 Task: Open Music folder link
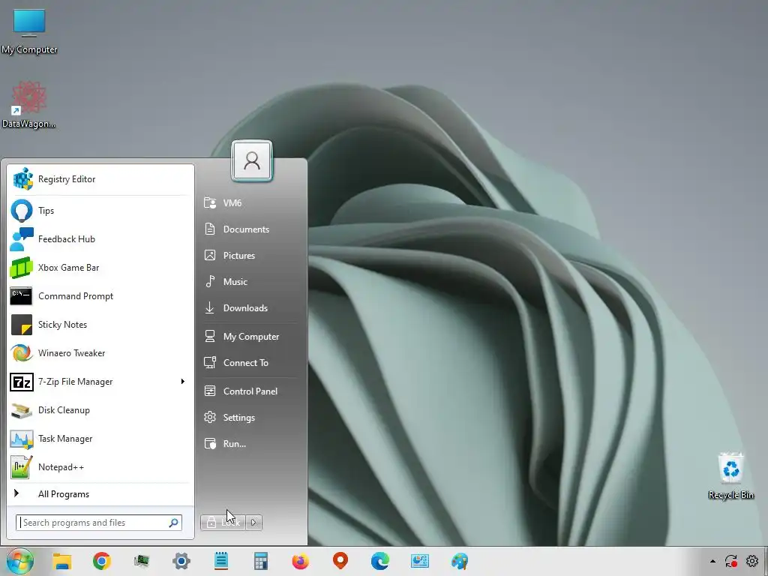(250, 282)
